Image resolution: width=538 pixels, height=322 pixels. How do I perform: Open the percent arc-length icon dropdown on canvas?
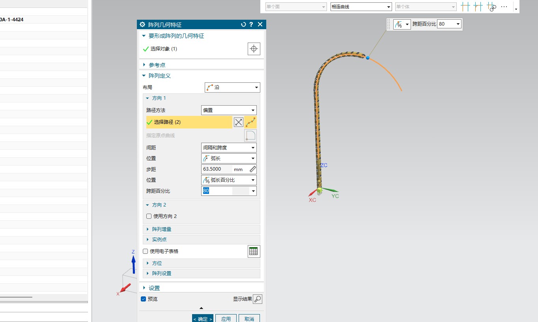point(402,24)
